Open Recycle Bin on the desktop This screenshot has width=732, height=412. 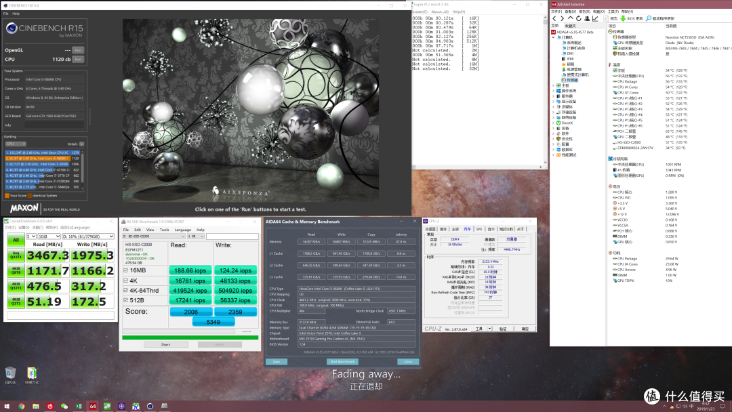tap(10, 375)
